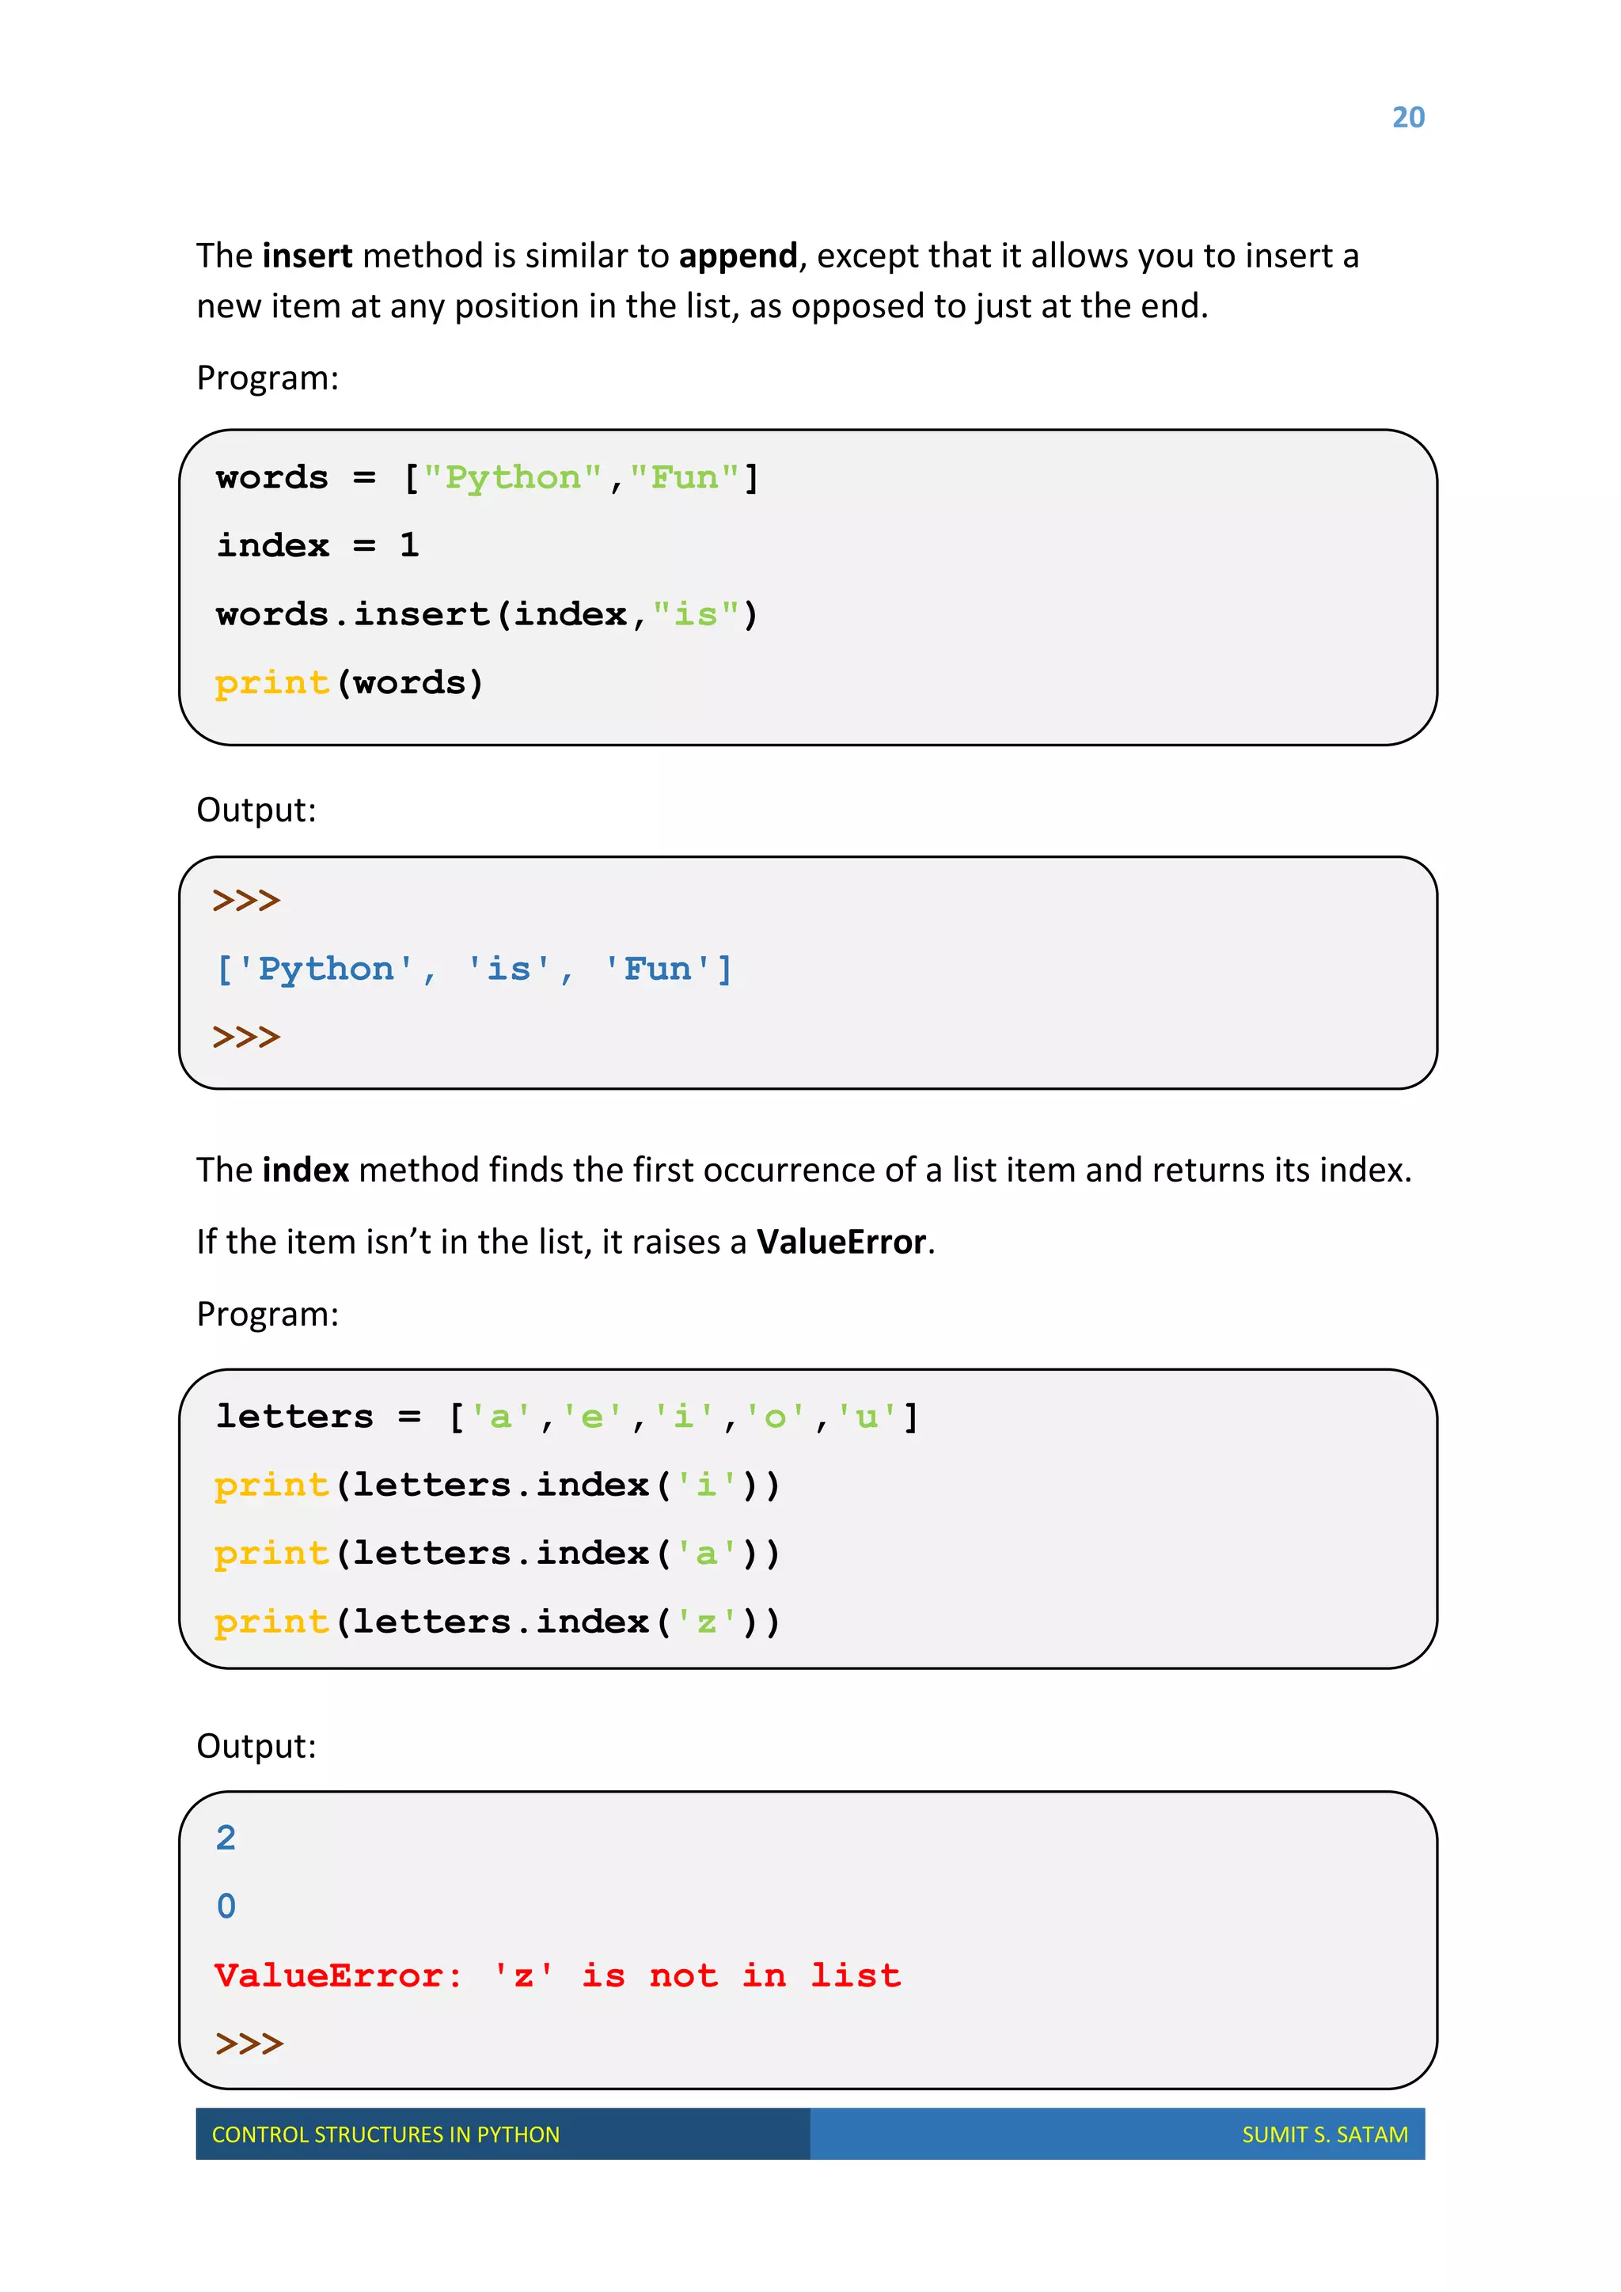The image size is (1621, 2292).
Task: Click 'SUMIT S. SATAM' footer text
Action: point(1324,2135)
